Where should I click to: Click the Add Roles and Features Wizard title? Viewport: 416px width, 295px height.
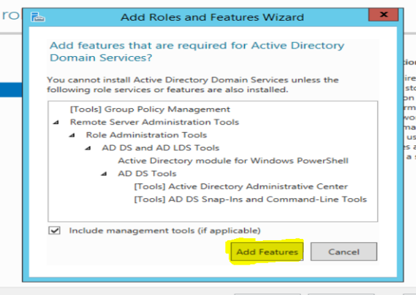click(x=212, y=17)
